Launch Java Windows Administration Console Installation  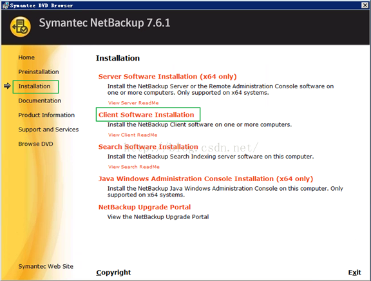click(205, 179)
